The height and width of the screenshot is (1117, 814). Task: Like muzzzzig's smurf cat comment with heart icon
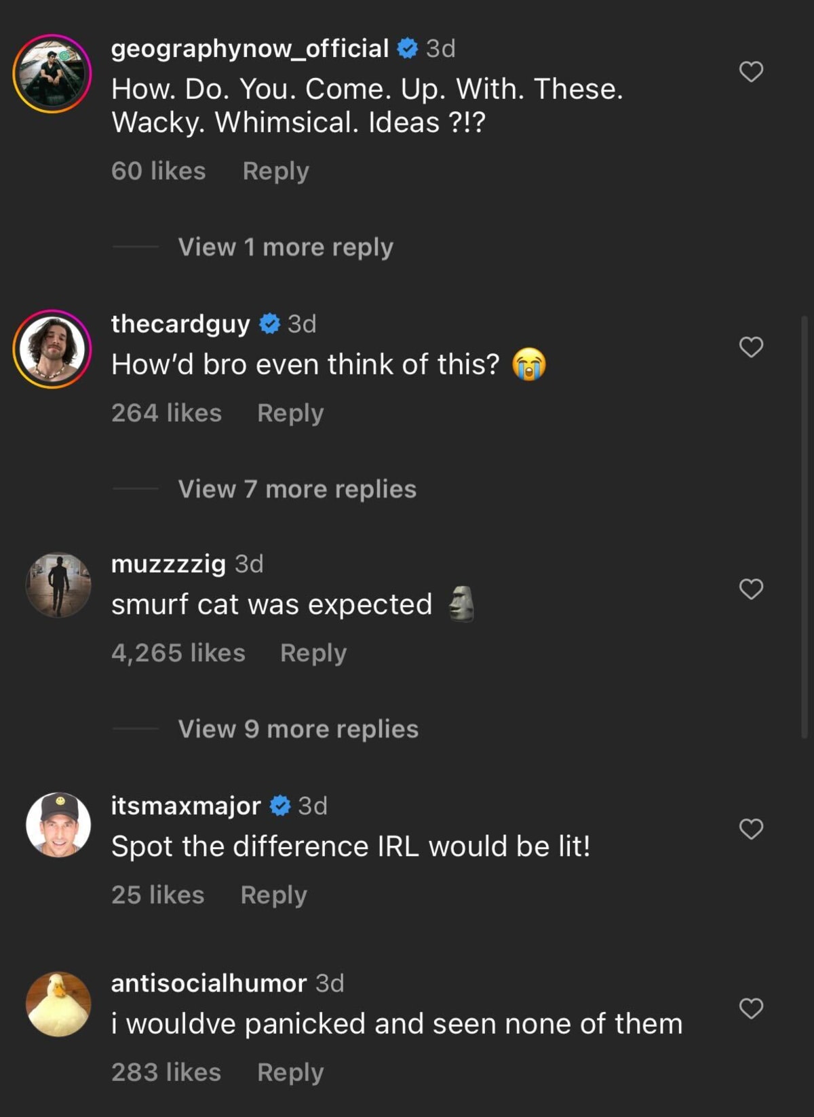751,589
